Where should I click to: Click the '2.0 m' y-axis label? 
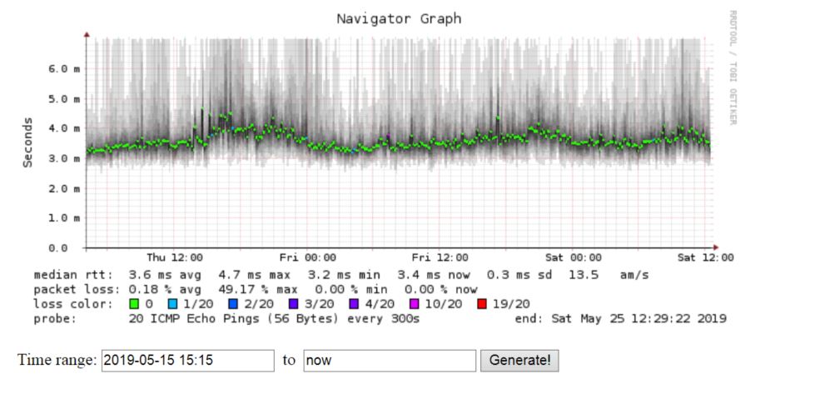click(65, 188)
